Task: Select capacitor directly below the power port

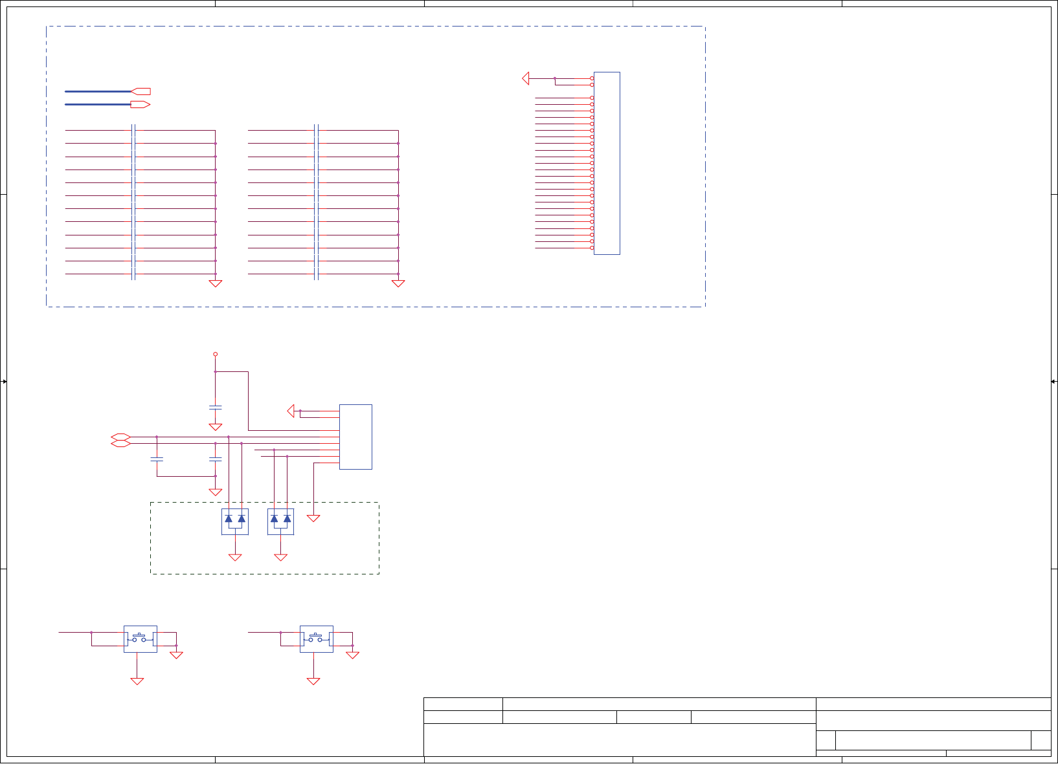Action: tap(216, 408)
